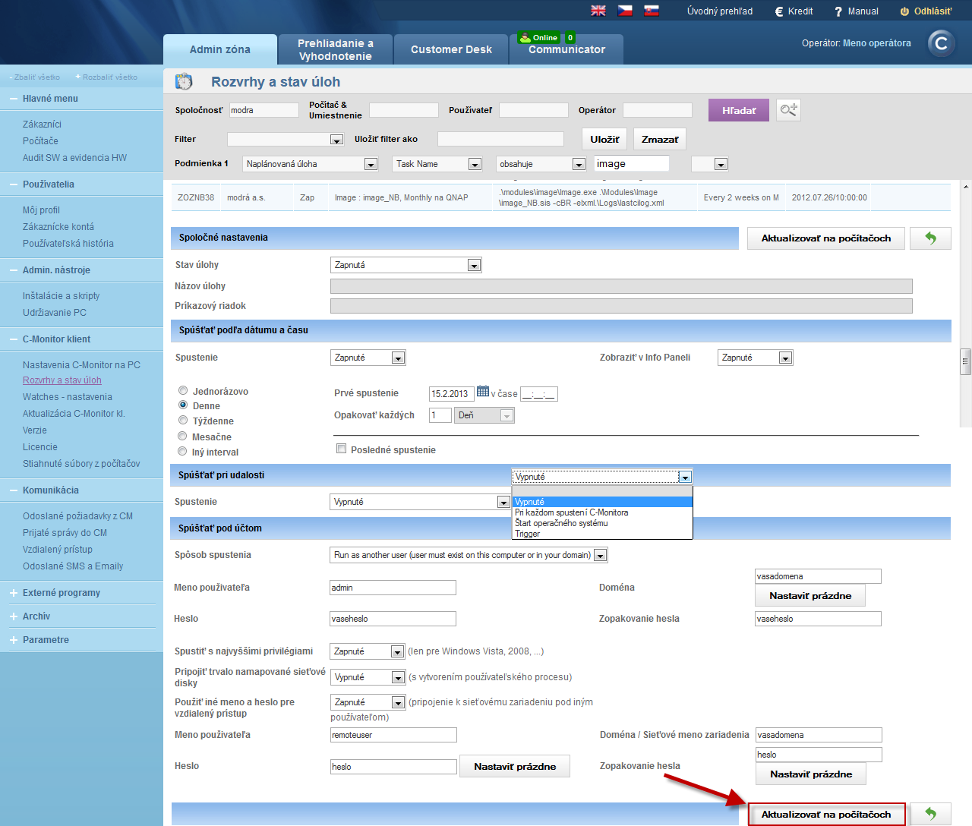
Task: Open Zobraziť v Info Paneli dropdown
Action: point(756,358)
